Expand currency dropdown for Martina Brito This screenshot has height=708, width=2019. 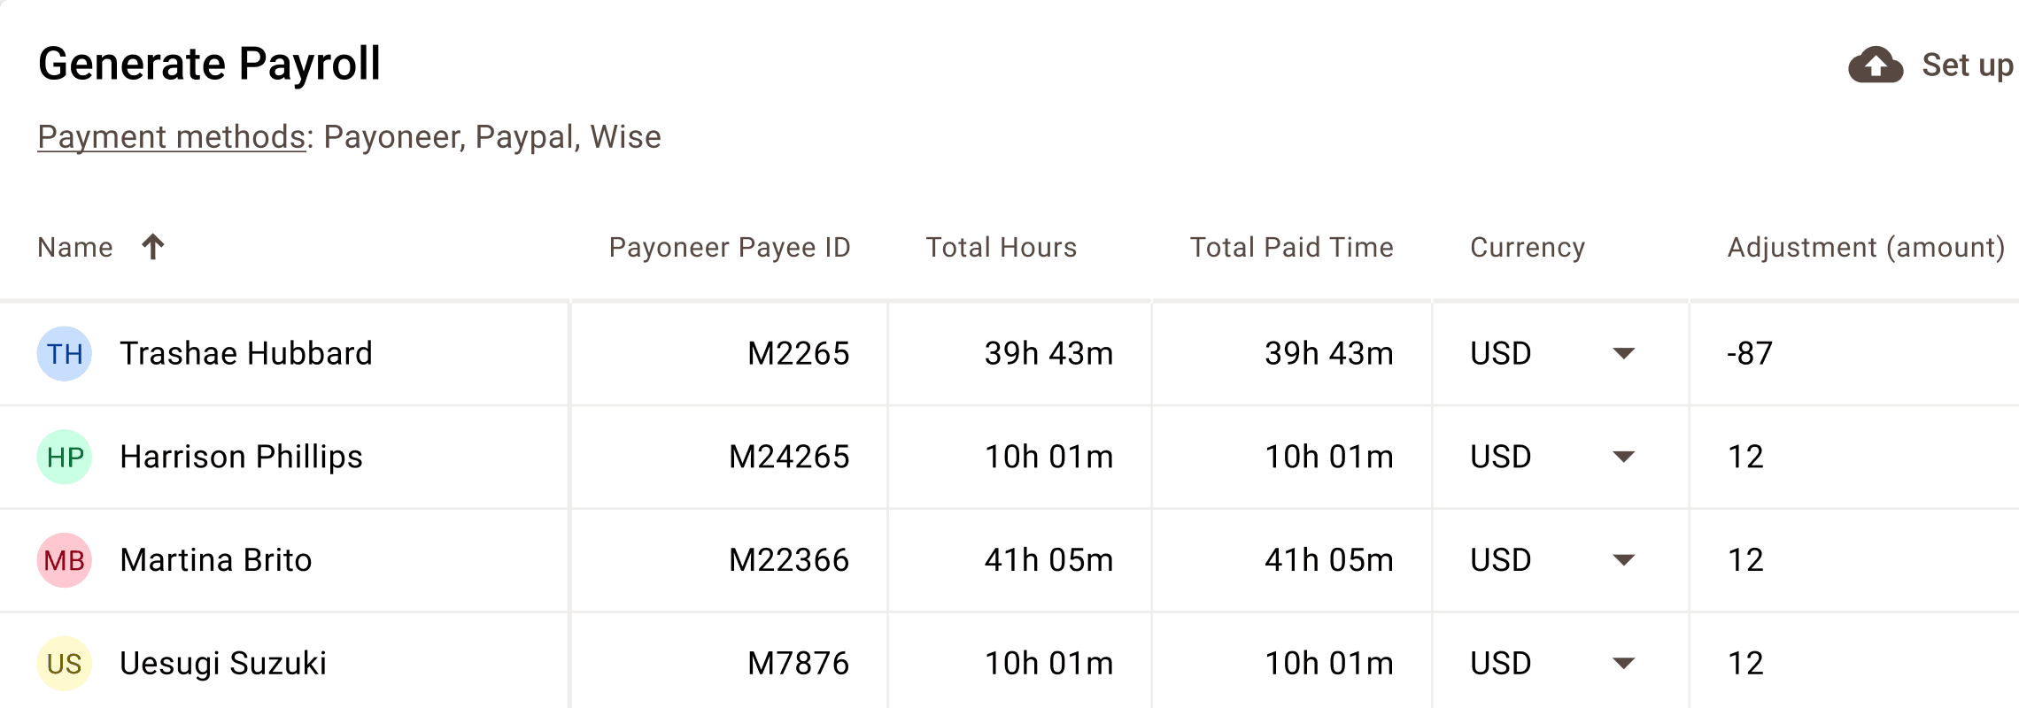(1623, 560)
